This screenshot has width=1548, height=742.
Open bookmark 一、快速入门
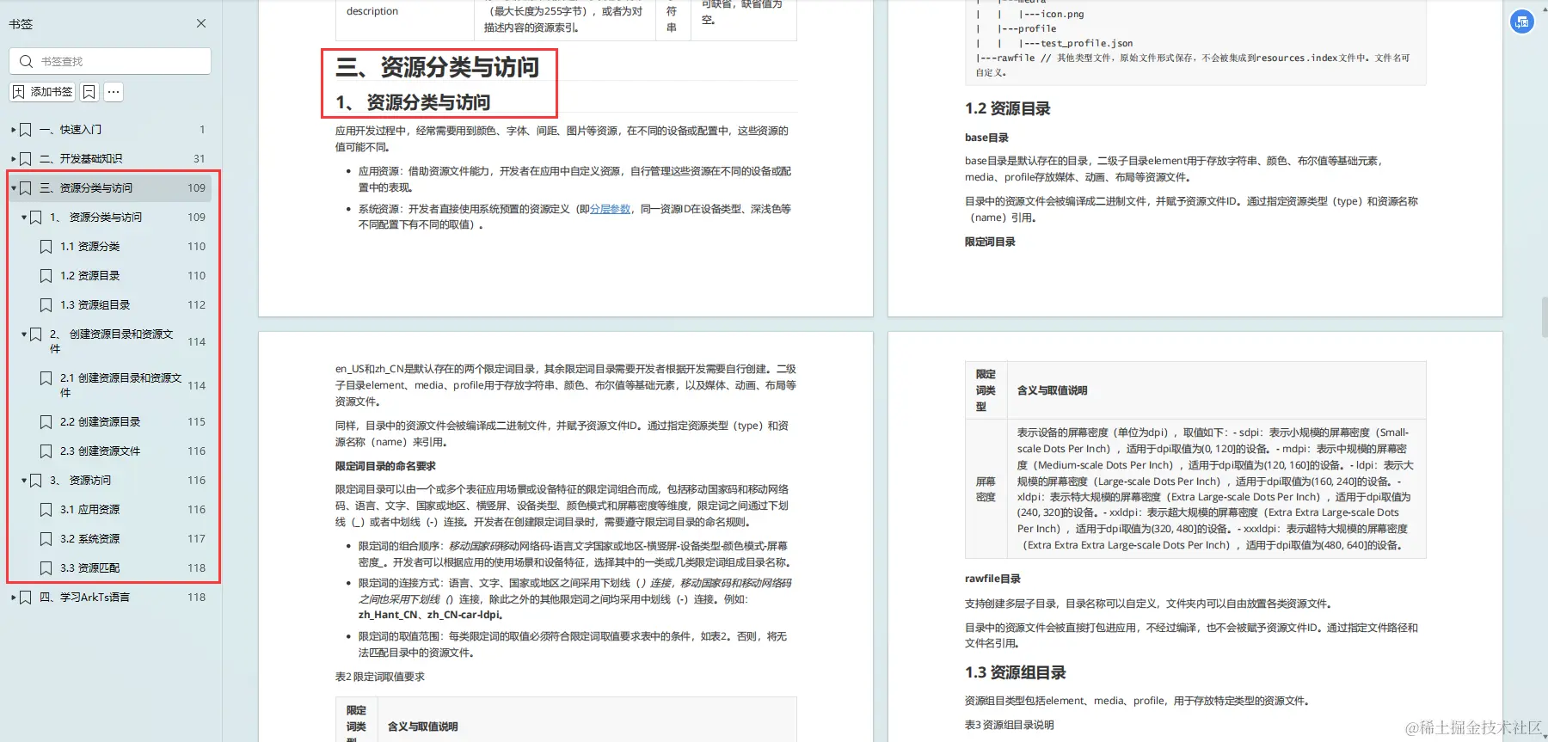point(71,130)
